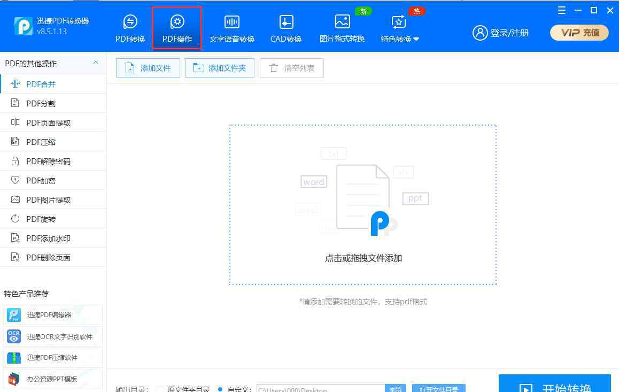Open the 文字语音转换 tab
Viewport: 619px width, 392px height.
click(232, 28)
